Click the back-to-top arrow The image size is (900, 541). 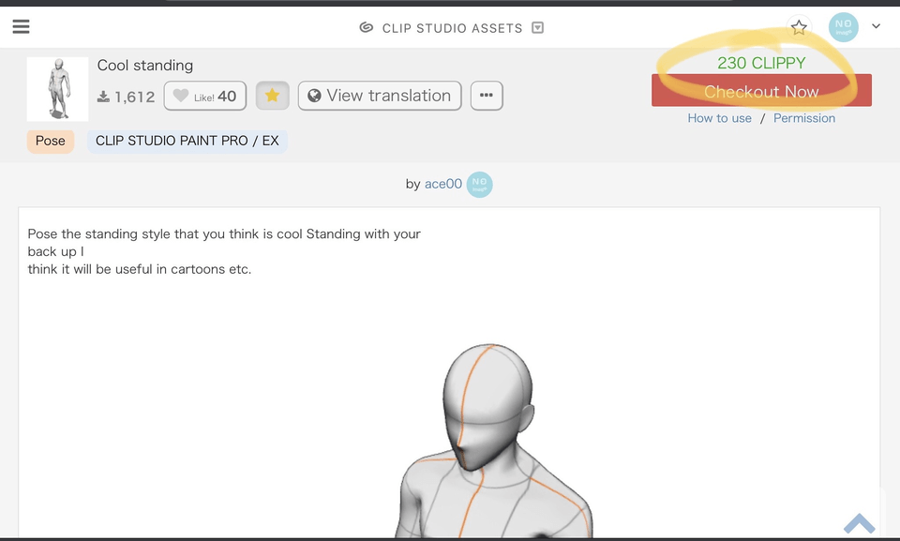860,522
